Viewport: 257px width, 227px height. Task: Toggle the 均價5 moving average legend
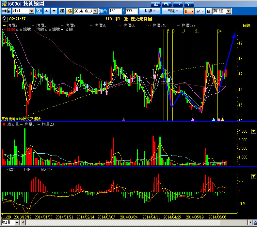39,25
